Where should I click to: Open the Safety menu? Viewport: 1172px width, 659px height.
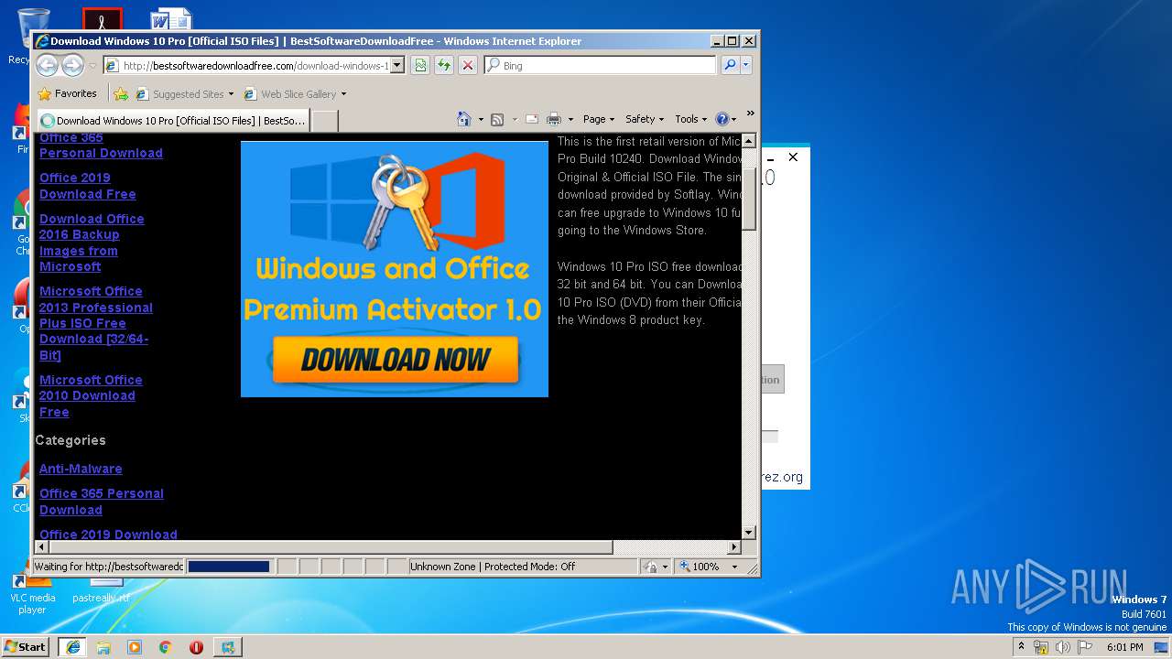pyautogui.click(x=645, y=119)
